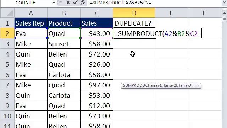
Task: Click cell with $97.00
Action: (x=97, y=85)
